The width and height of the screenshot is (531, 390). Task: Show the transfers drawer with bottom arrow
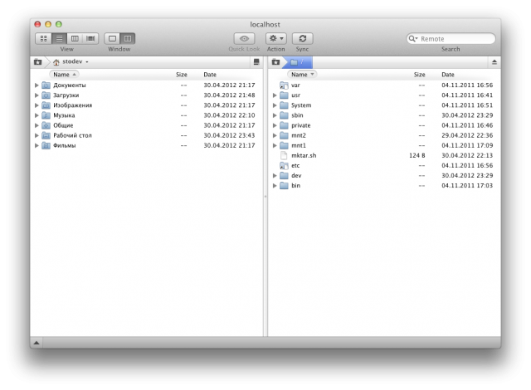(x=37, y=342)
